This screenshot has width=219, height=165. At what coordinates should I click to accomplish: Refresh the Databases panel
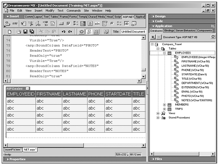213,37
